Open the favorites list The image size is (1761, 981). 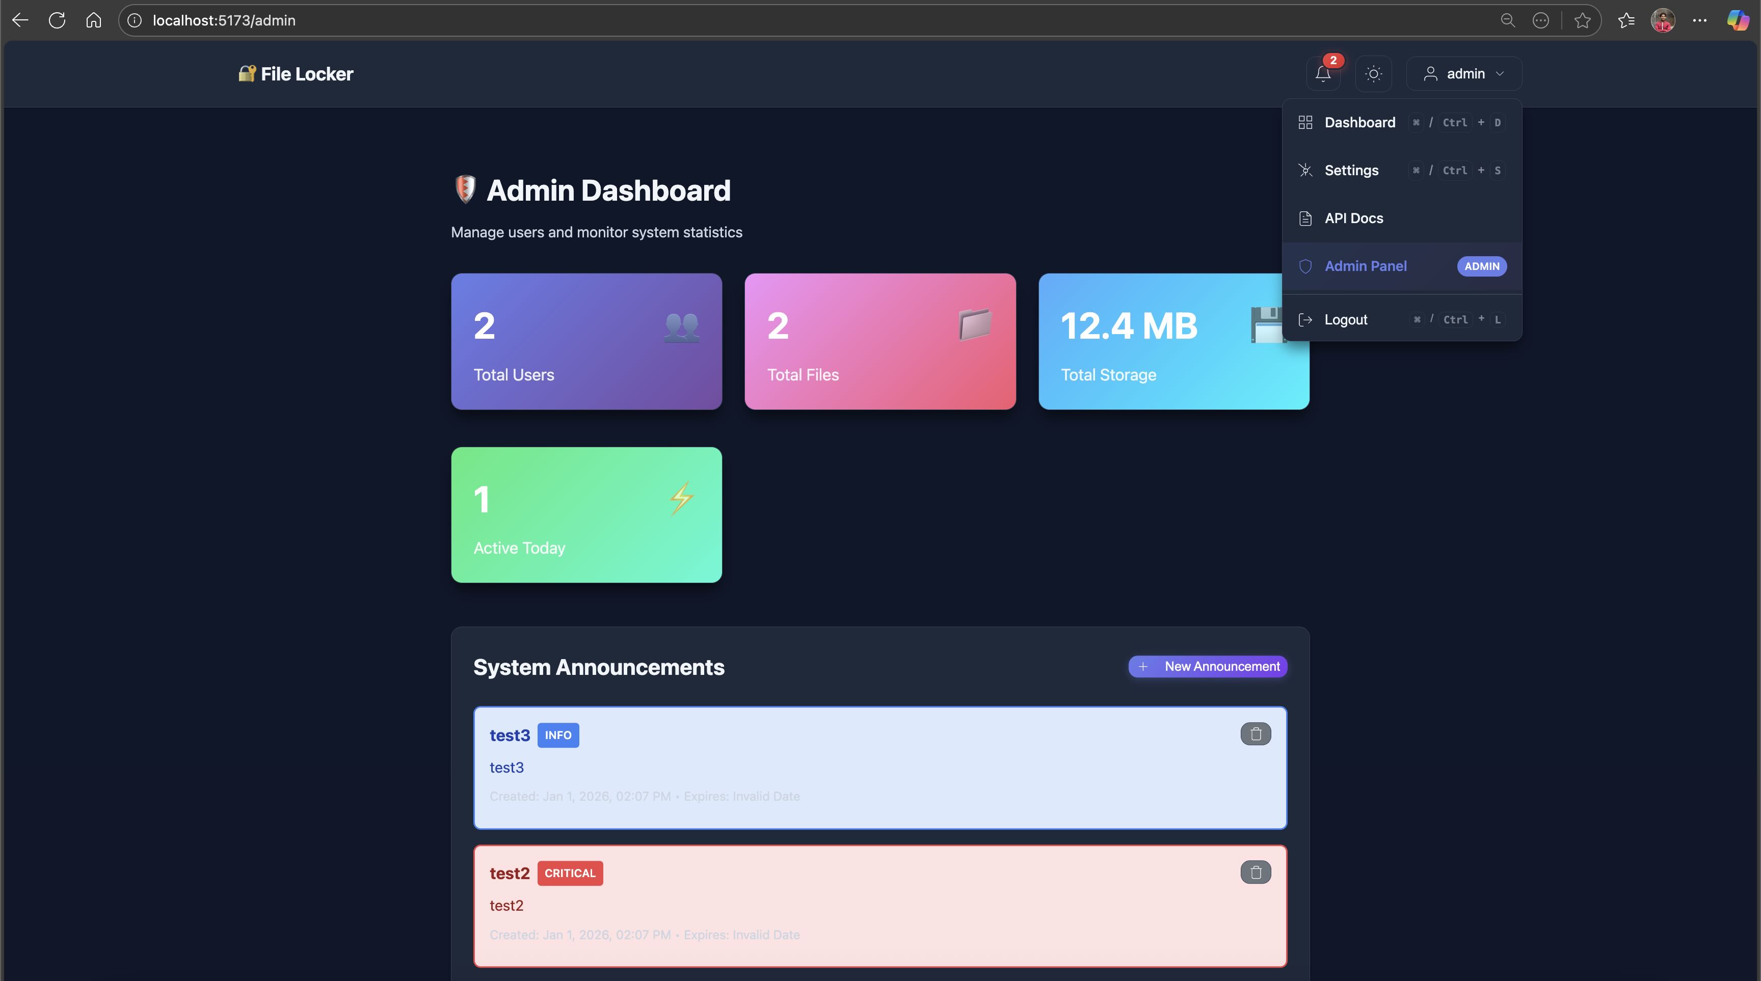click(x=1626, y=20)
